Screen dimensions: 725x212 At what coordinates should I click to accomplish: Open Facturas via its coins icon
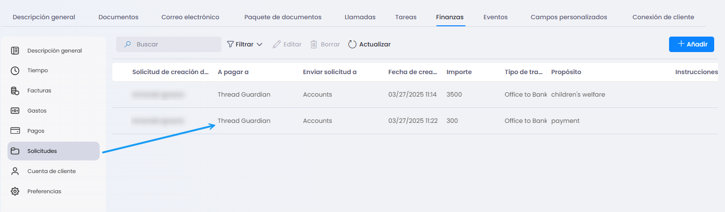coord(15,91)
